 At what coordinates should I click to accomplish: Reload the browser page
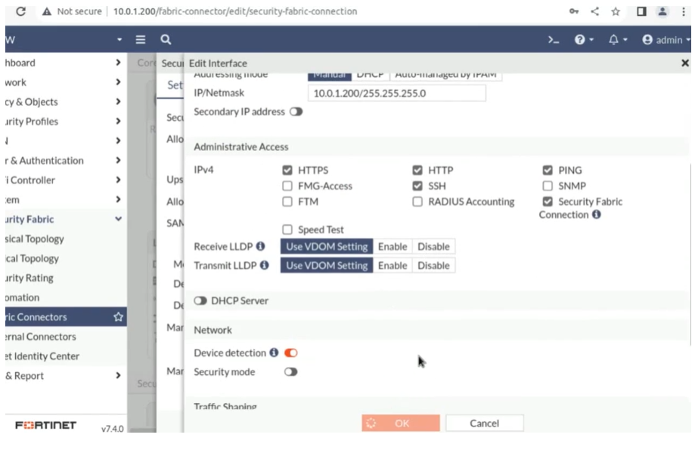tap(20, 11)
